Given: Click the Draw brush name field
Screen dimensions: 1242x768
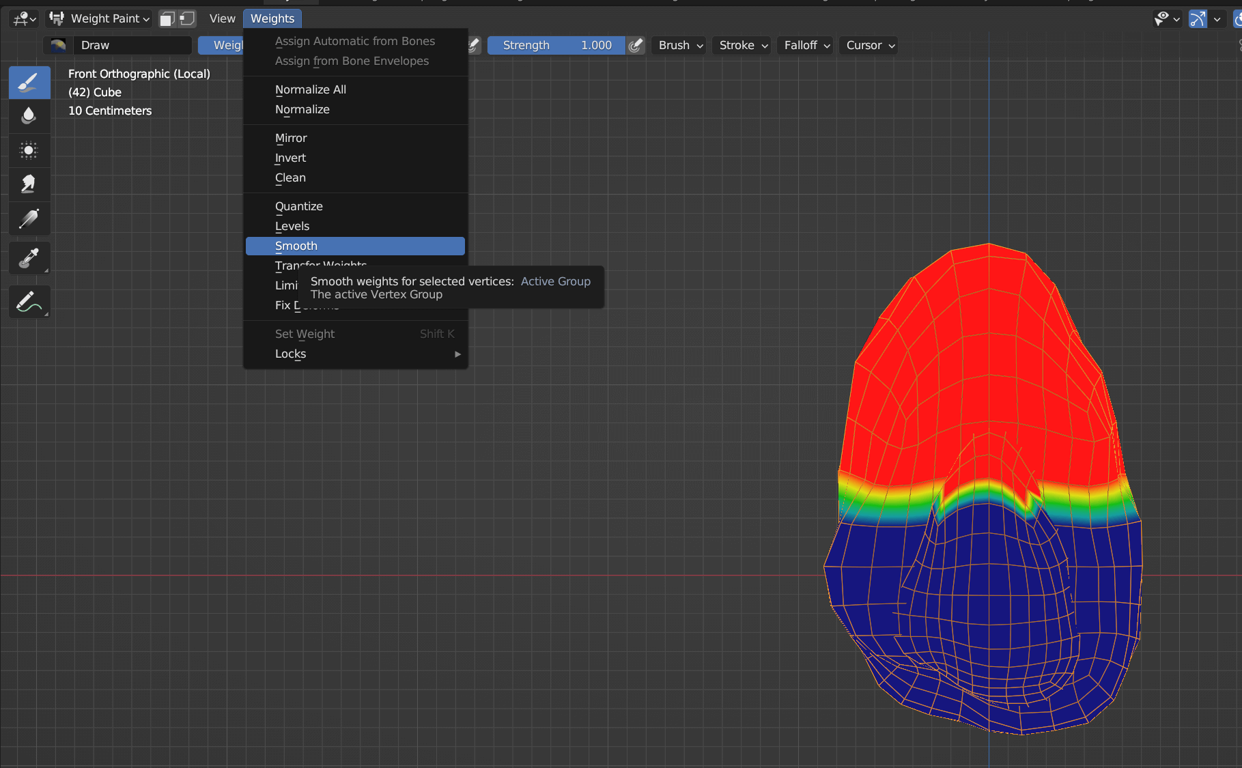Looking at the screenshot, I should (132, 45).
